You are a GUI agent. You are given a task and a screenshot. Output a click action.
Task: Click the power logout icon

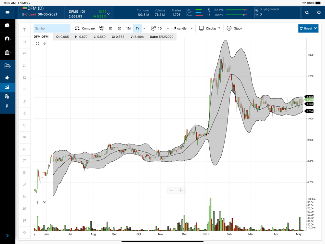(319, 12)
